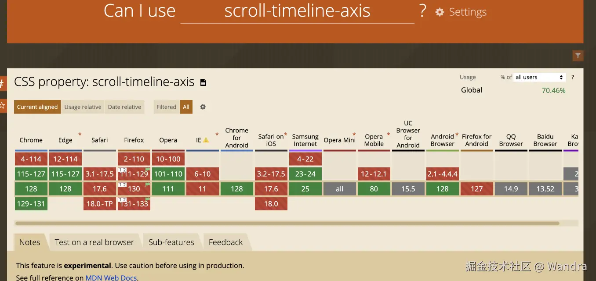Click the horizontal table scrollbar

tap(287, 223)
